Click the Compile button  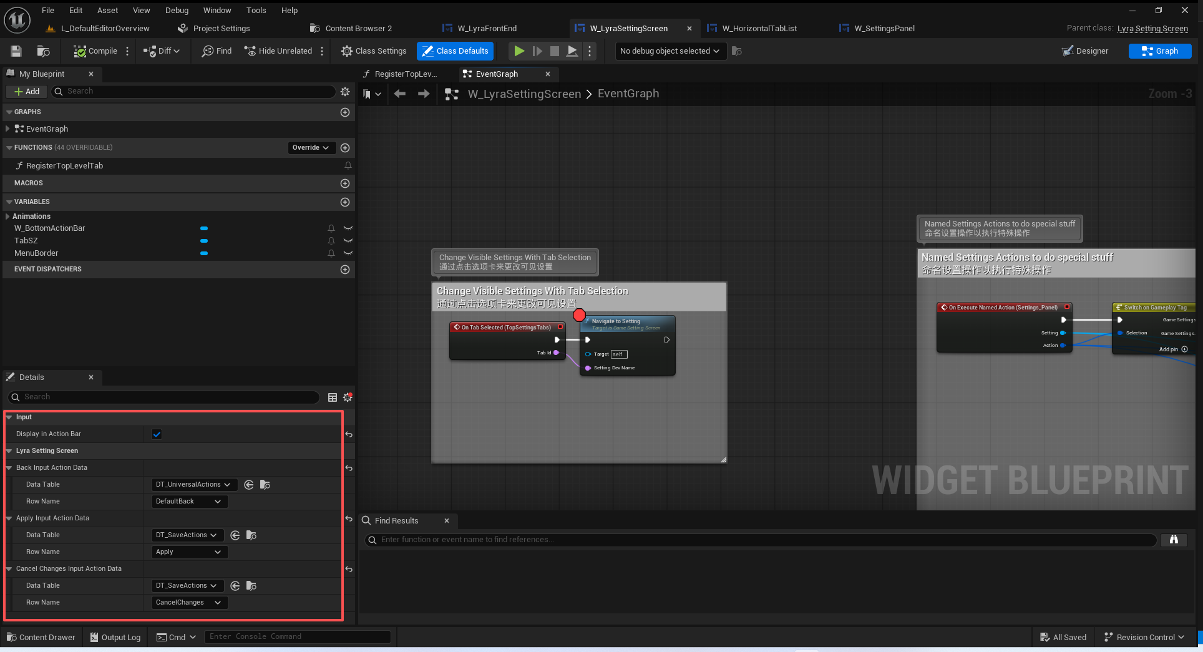pyautogui.click(x=95, y=51)
